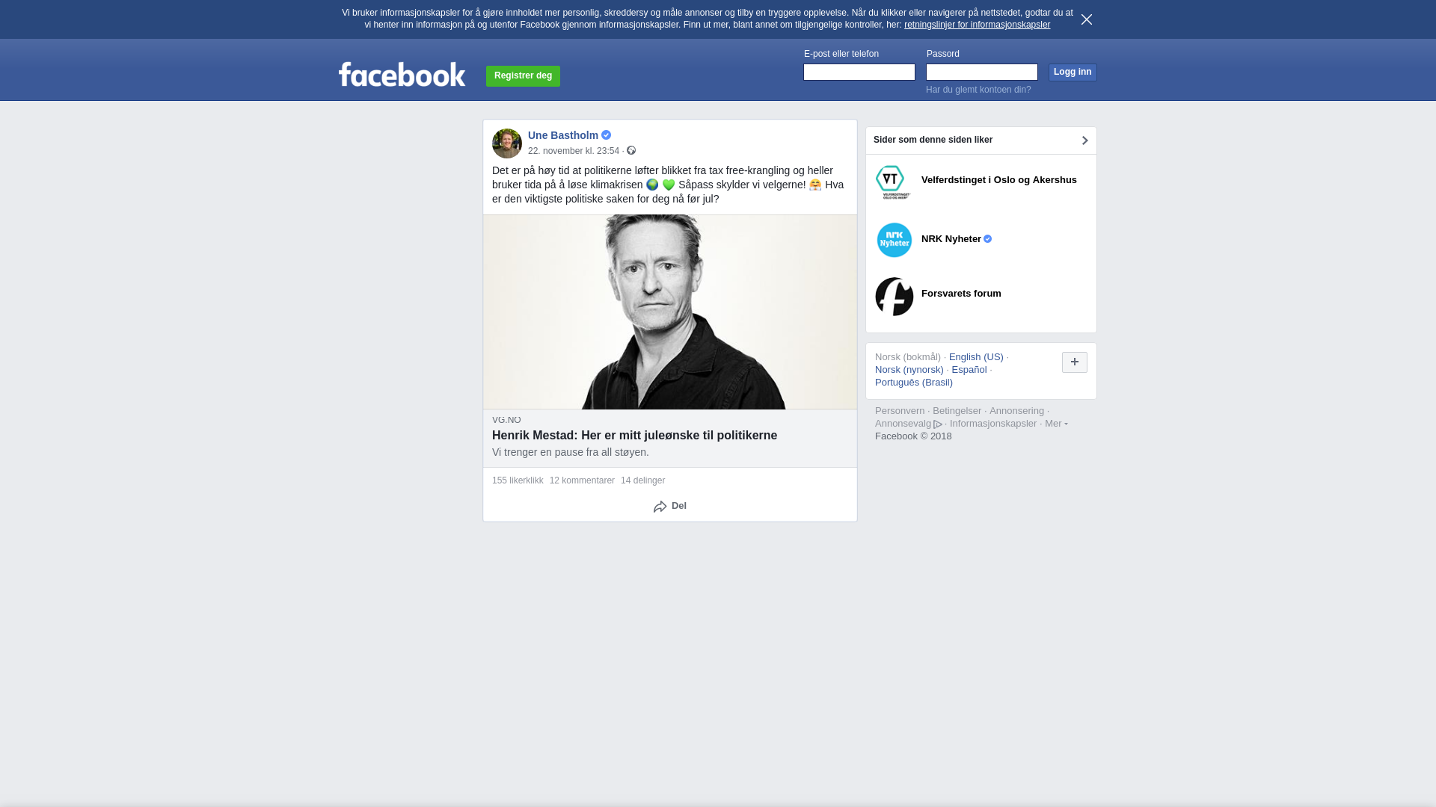This screenshot has height=807, width=1436.
Task: Open the NRK Nyheter page icon
Action: click(895, 240)
